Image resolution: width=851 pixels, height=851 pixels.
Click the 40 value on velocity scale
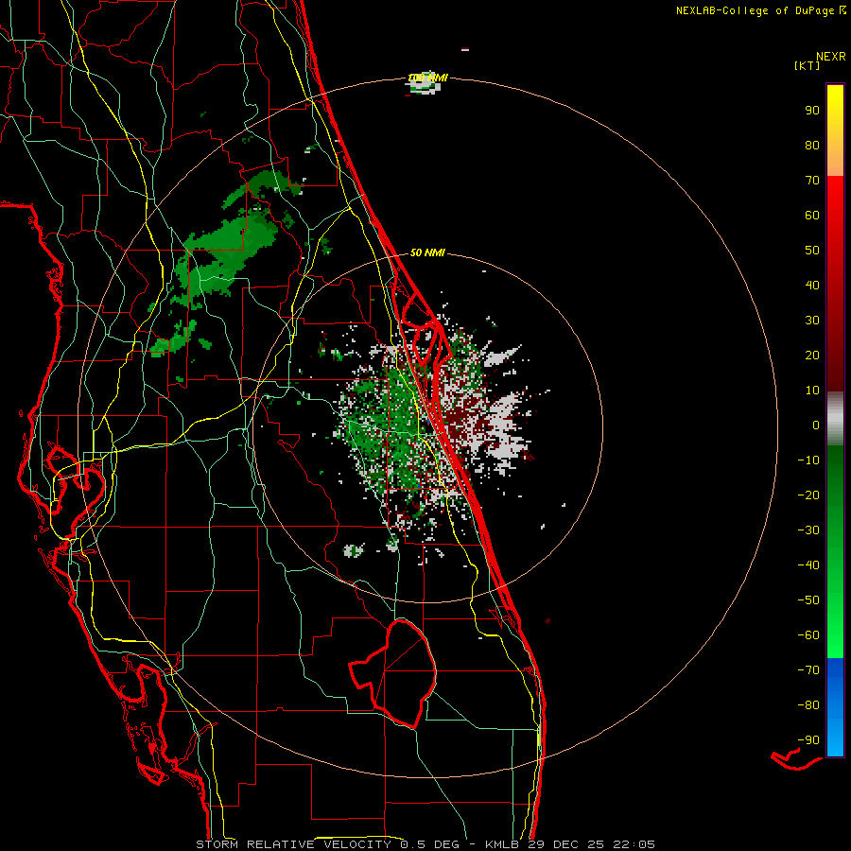click(812, 285)
